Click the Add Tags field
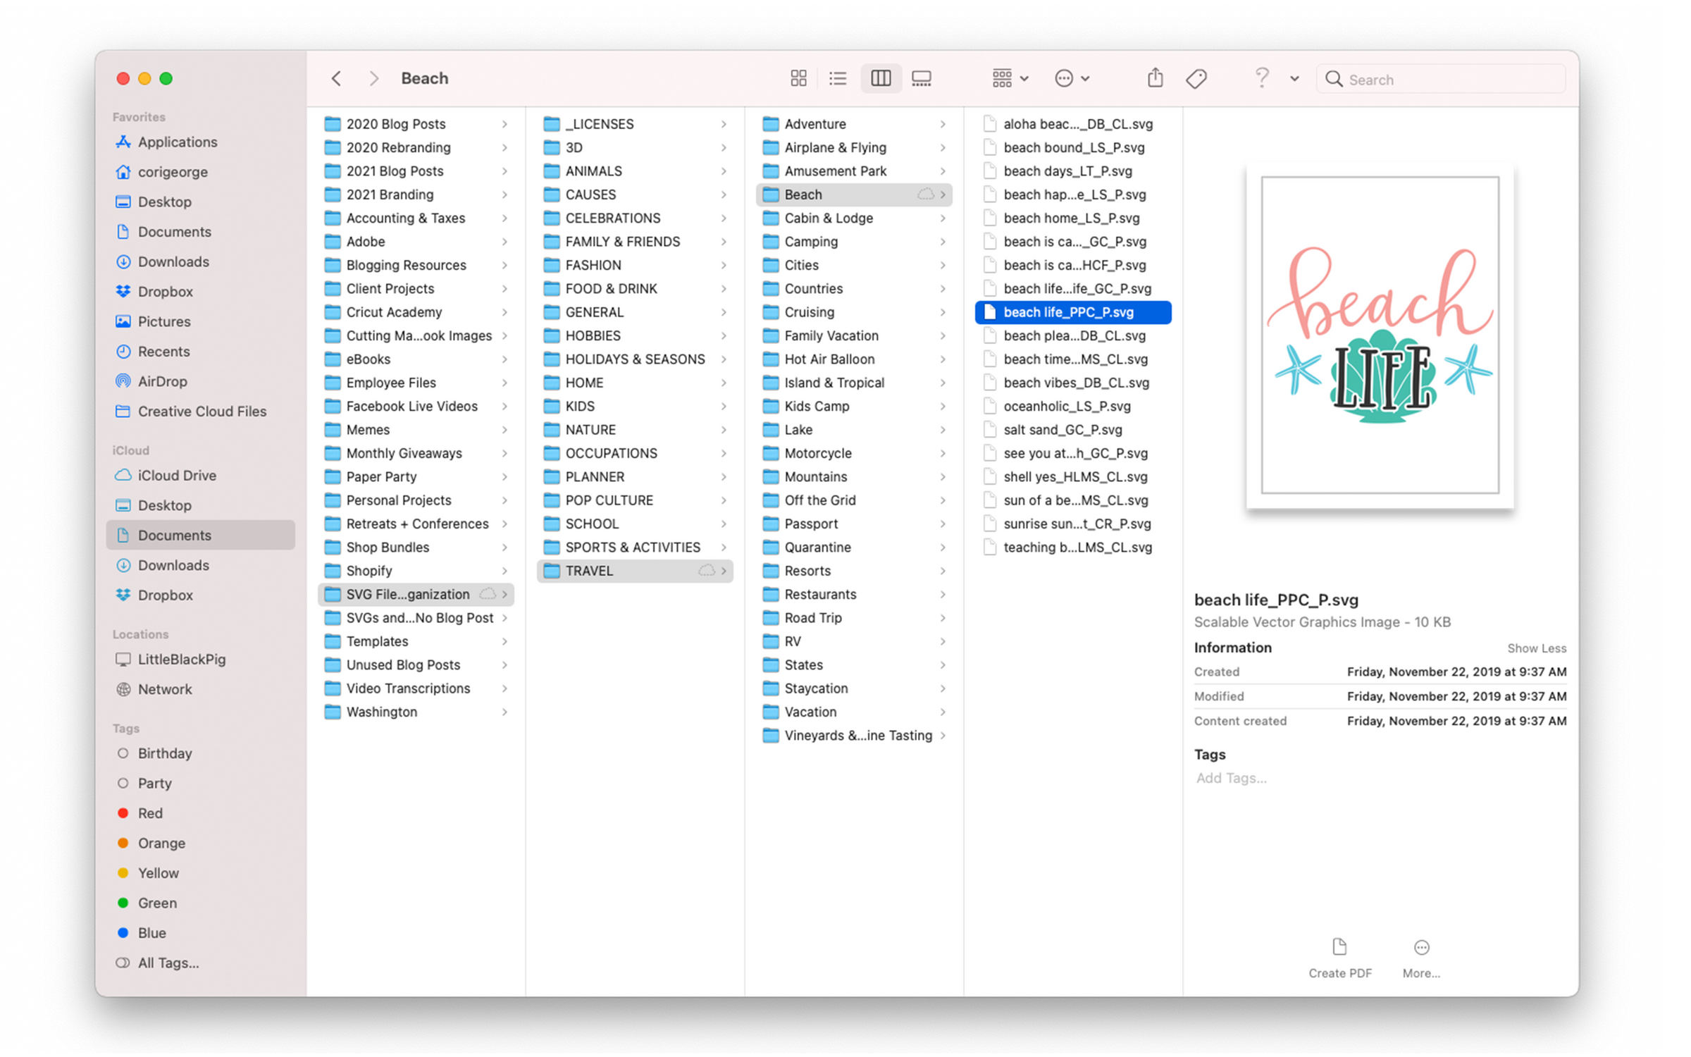This screenshot has height=1057, width=1691. tap(1231, 778)
